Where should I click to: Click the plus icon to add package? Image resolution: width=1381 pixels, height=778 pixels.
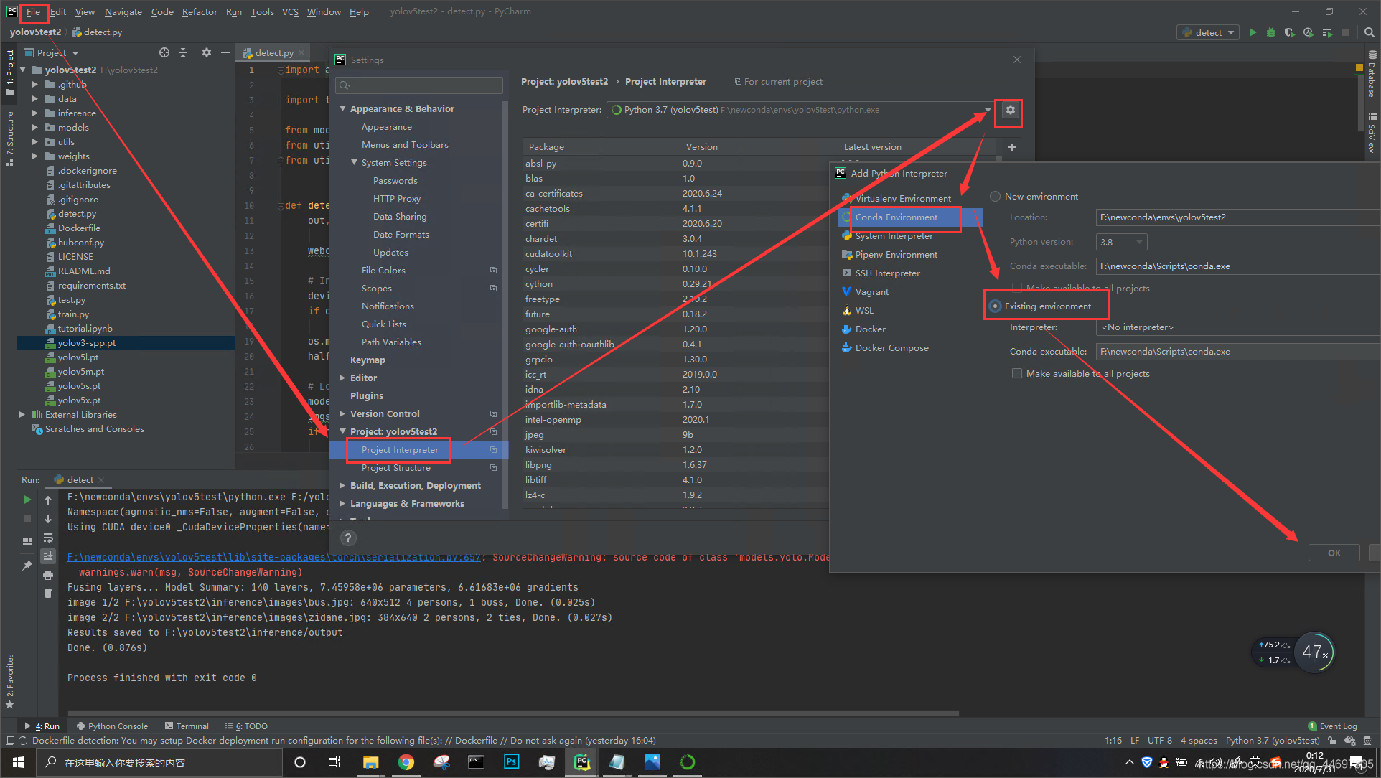(x=1011, y=147)
